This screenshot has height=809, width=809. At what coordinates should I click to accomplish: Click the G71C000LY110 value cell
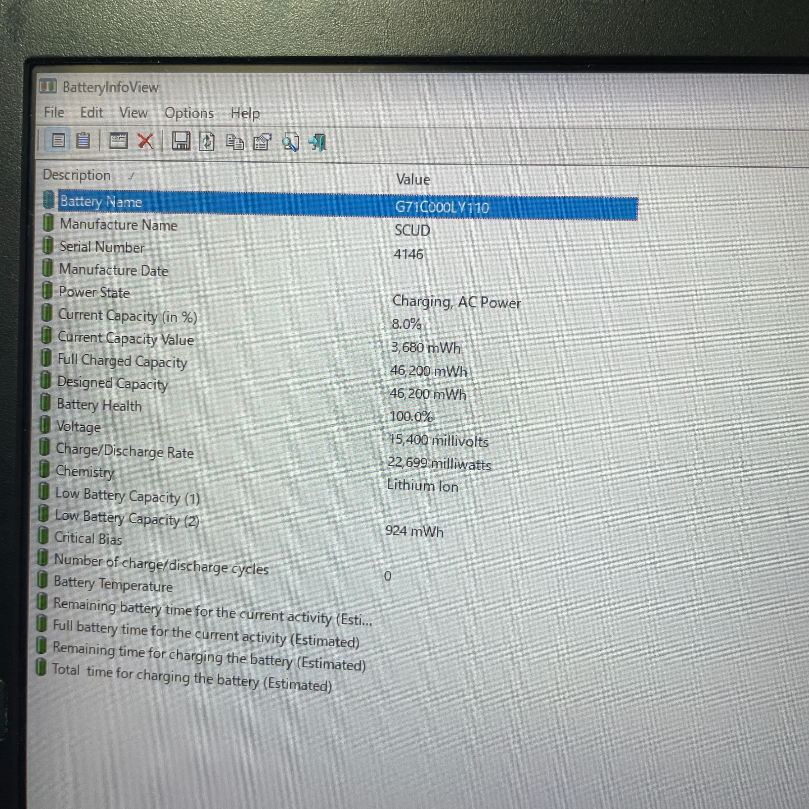pos(442,207)
